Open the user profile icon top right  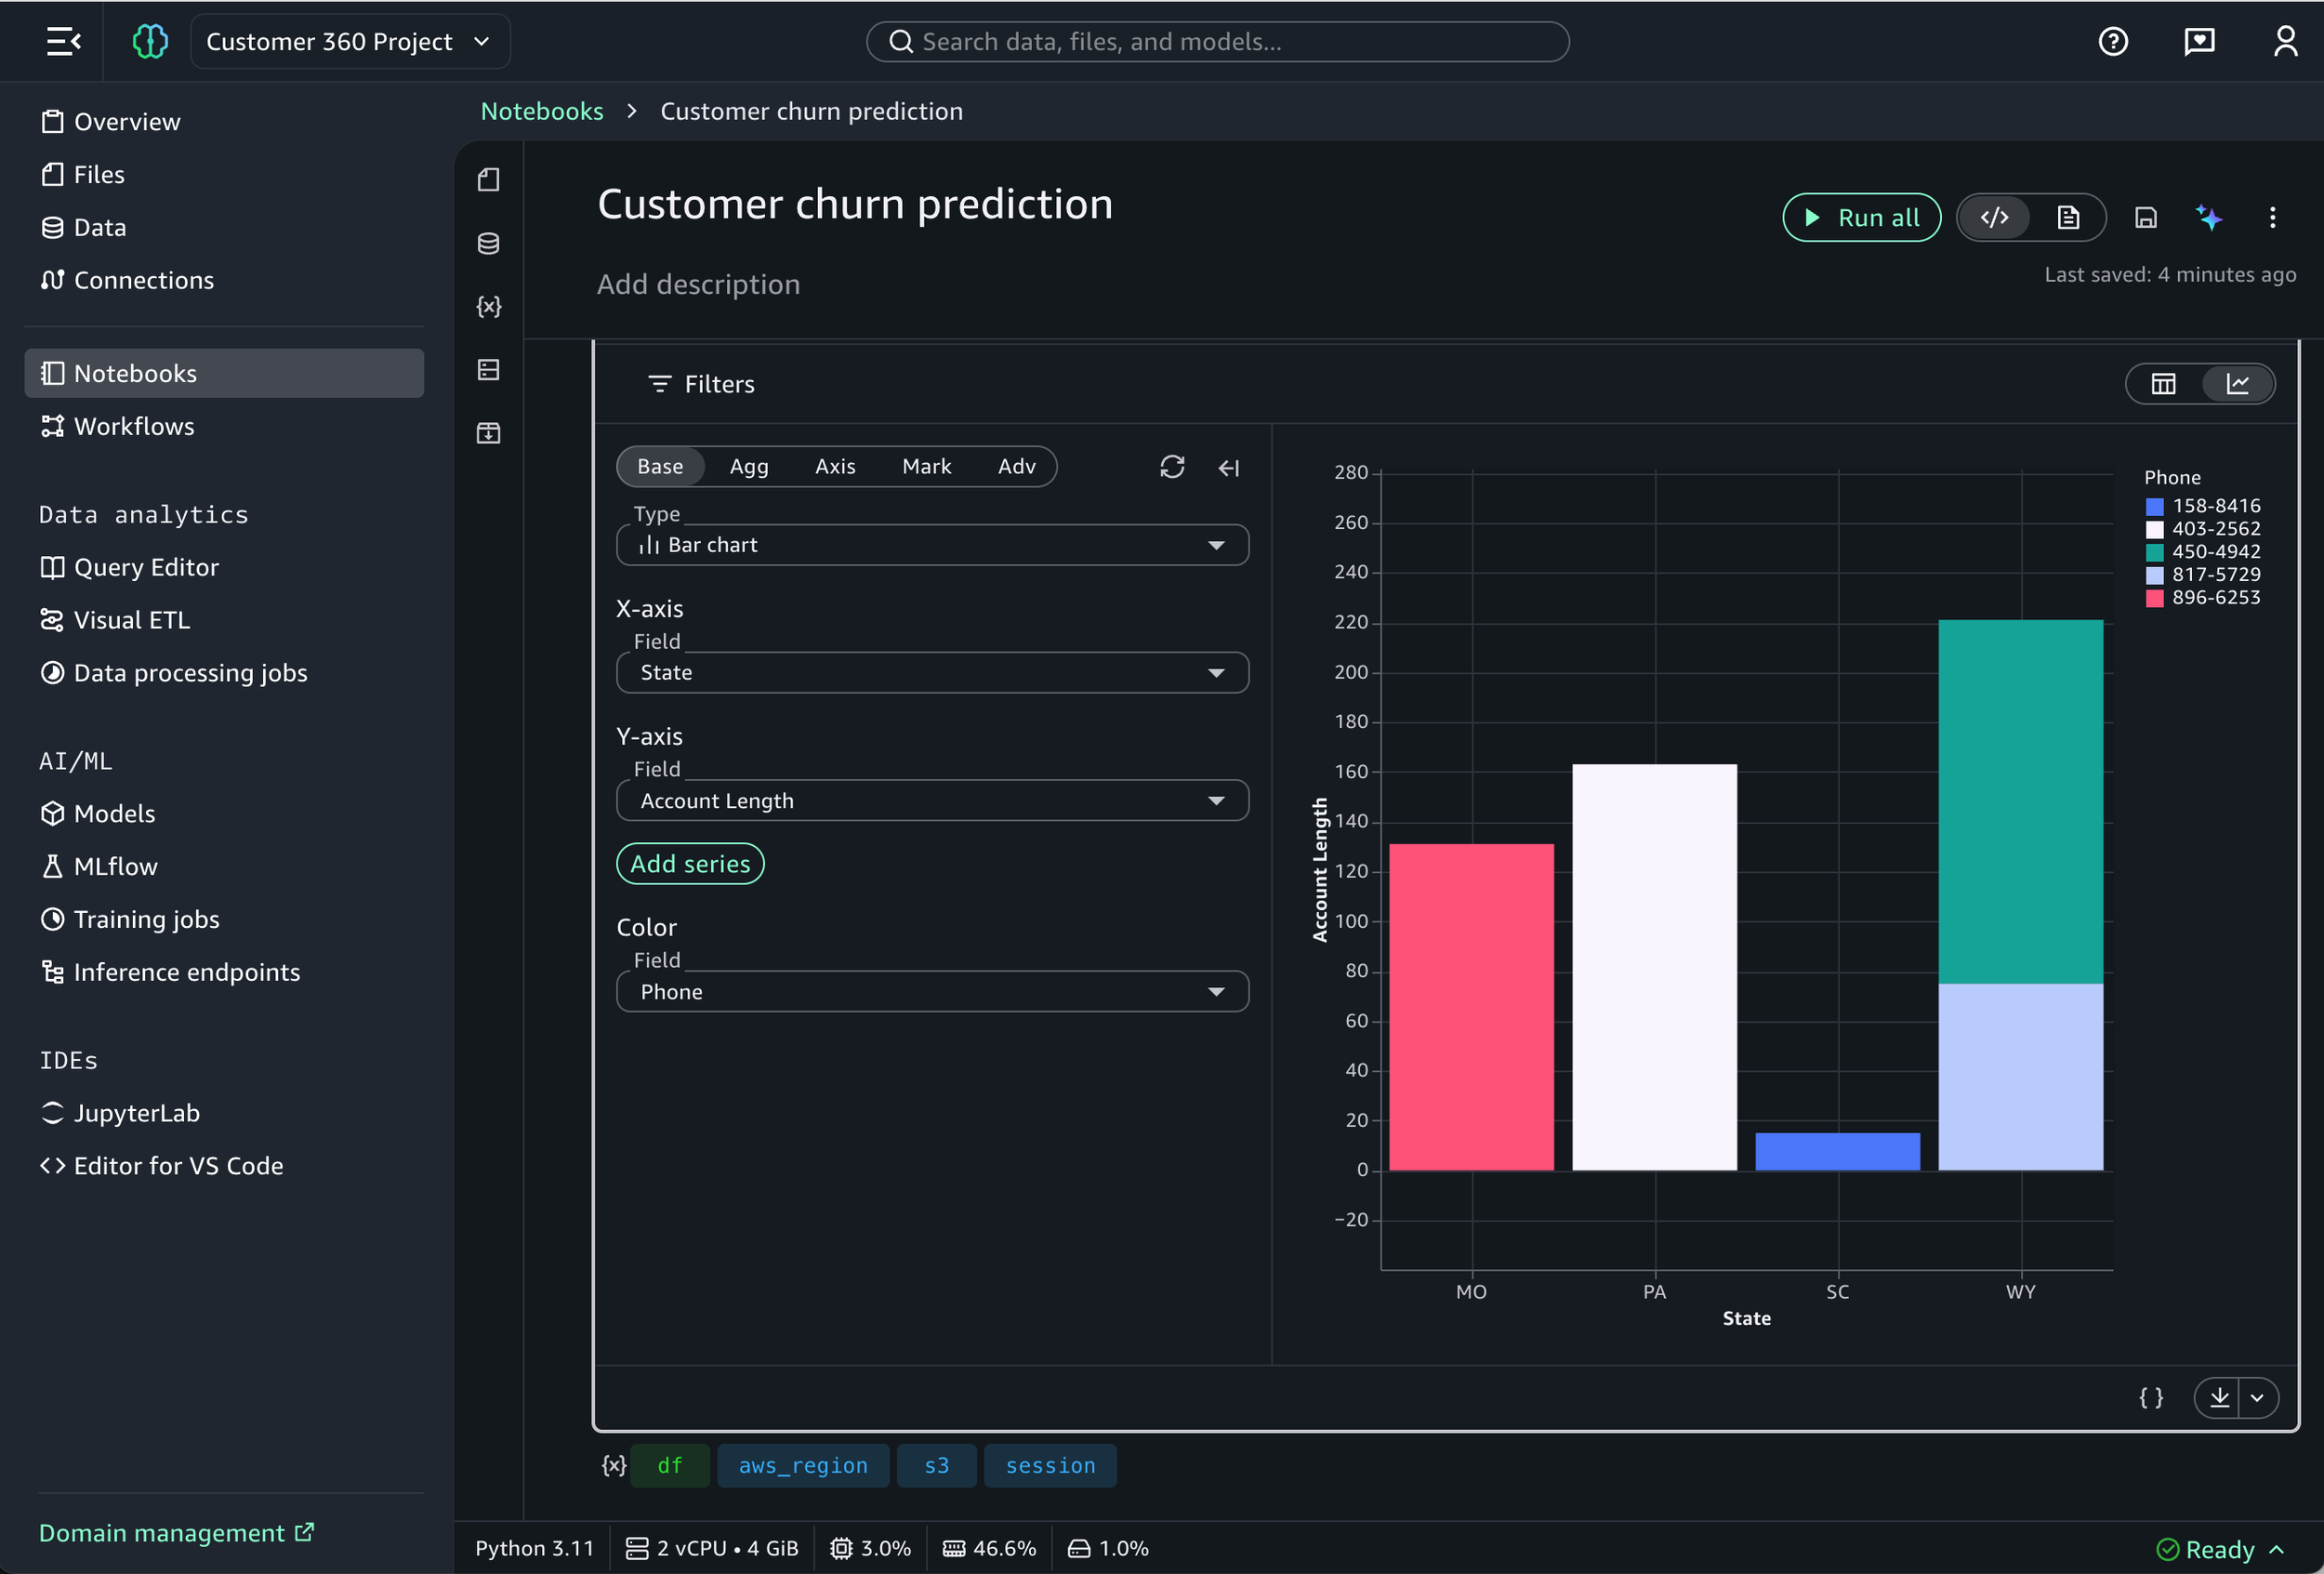coord(2286,41)
